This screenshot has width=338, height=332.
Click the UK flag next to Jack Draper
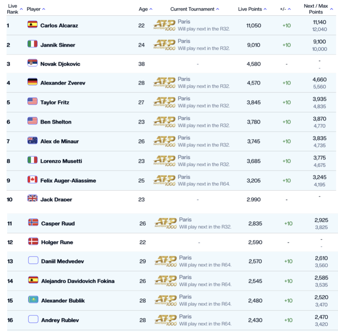(33, 199)
